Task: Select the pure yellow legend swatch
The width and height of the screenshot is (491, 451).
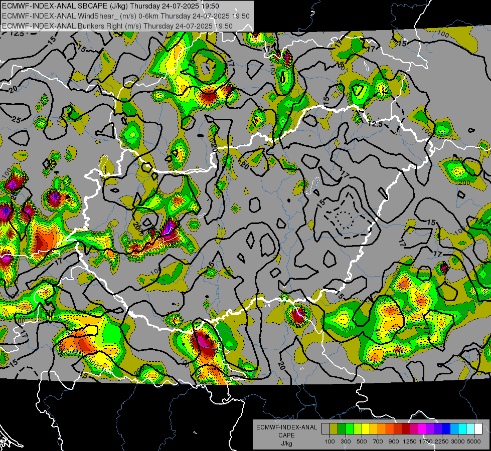Action: coord(366,429)
